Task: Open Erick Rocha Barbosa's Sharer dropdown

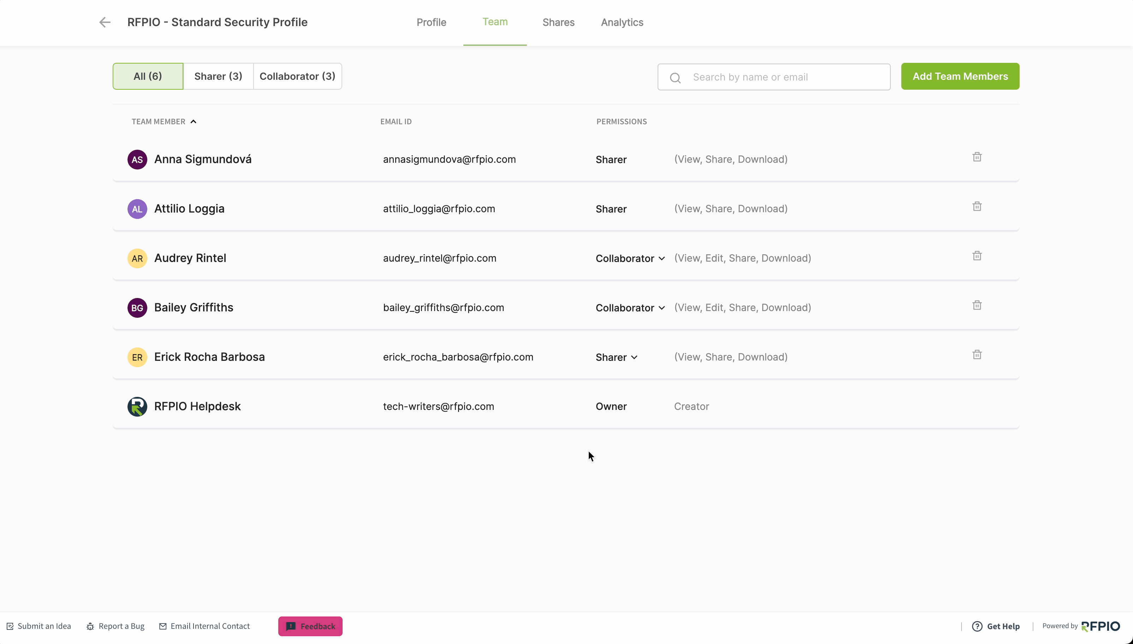Action: click(x=616, y=357)
